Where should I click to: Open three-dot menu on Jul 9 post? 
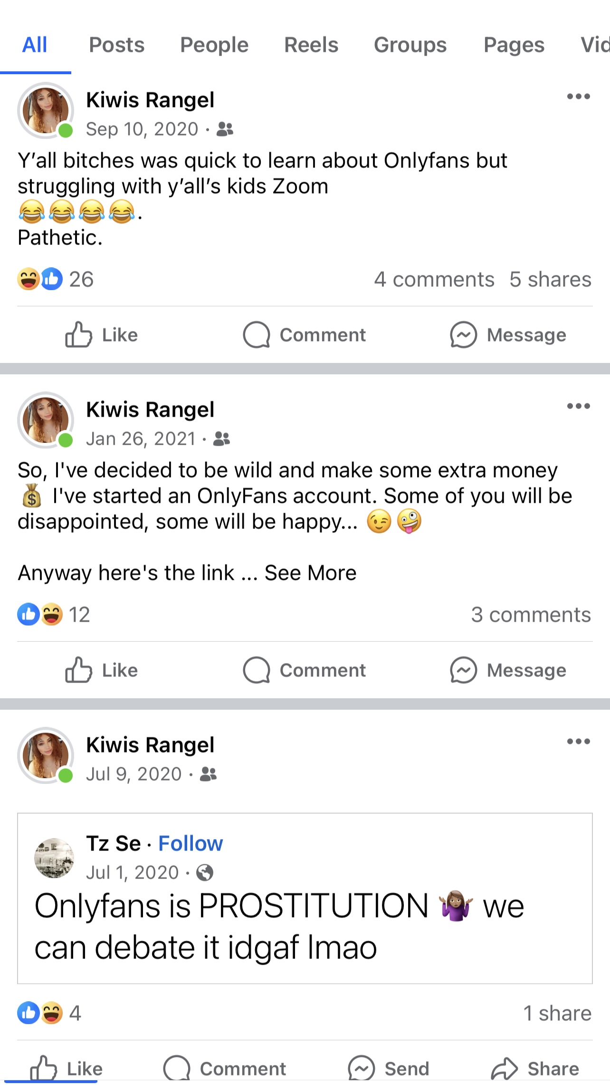point(578,742)
